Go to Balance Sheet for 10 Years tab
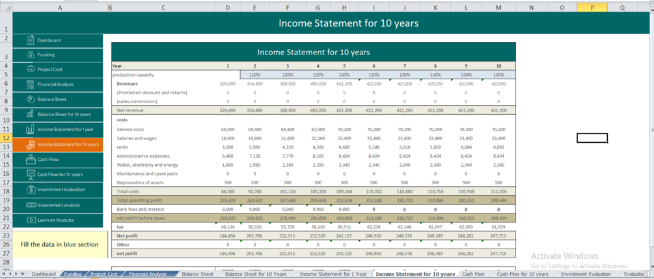Viewport: 654px width, 279px height. [x=256, y=274]
